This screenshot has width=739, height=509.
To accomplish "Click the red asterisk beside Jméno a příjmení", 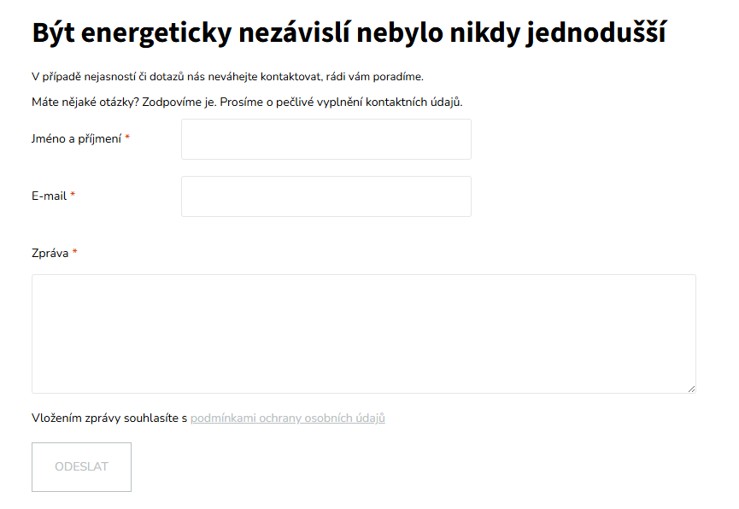I will pyautogui.click(x=127, y=139).
